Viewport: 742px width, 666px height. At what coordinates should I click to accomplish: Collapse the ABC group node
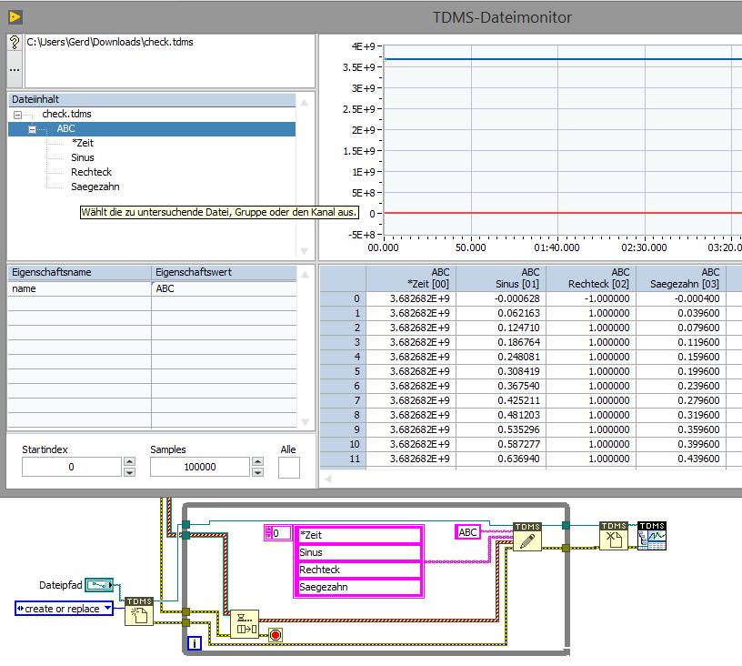pyautogui.click(x=33, y=129)
